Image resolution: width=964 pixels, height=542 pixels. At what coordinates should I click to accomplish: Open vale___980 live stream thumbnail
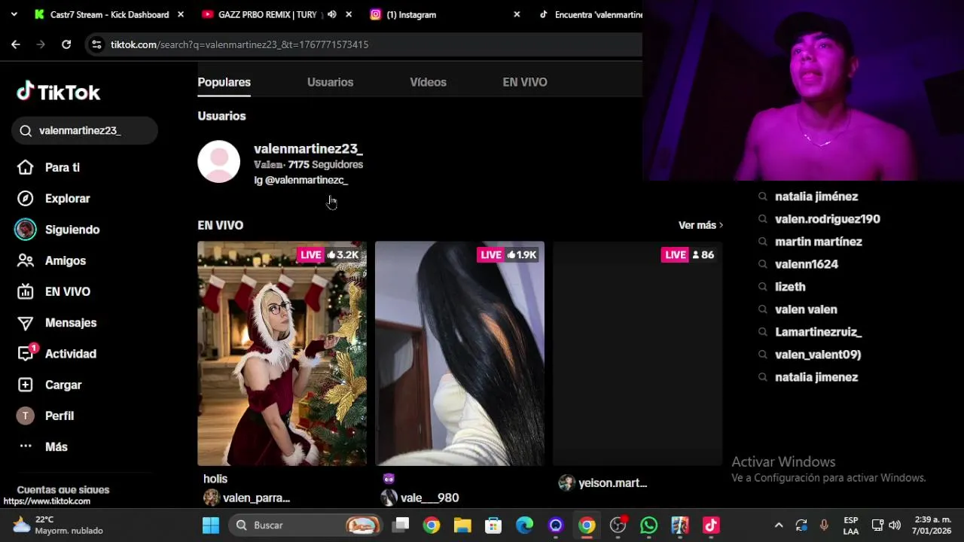click(459, 353)
